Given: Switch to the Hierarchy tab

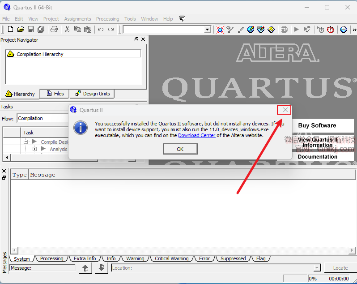Looking at the screenshot, I should [x=20, y=94].
